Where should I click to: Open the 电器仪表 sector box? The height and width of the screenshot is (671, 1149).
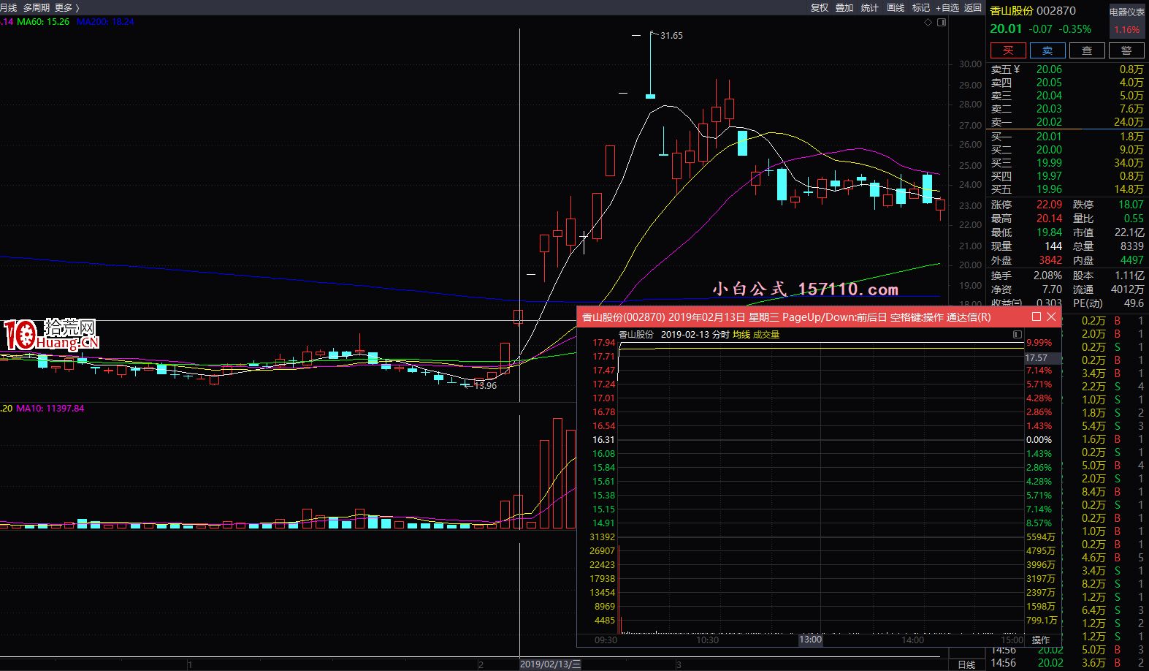(1127, 20)
